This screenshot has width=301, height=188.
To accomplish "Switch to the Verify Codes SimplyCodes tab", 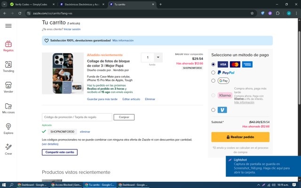I will point(31,4).
